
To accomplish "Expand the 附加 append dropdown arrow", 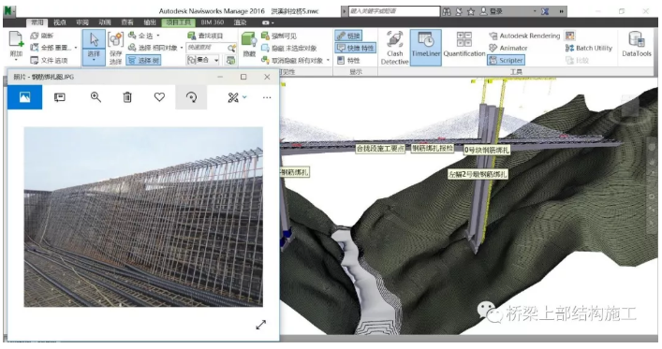I will 16,60.
